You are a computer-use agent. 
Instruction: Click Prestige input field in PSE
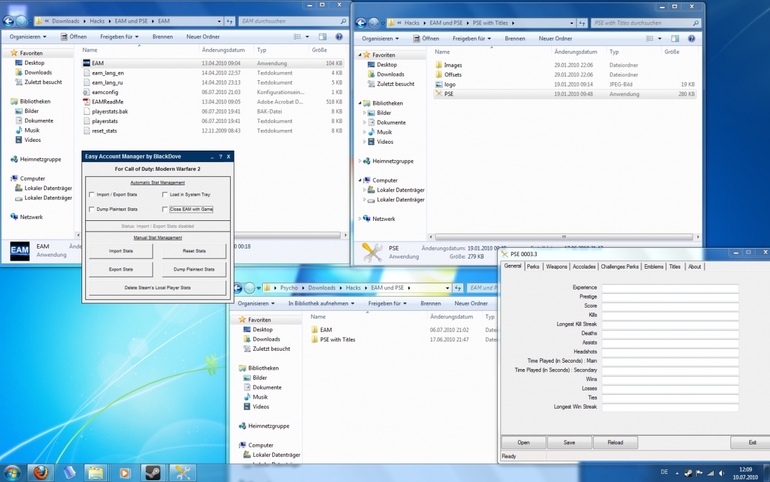coord(670,297)
